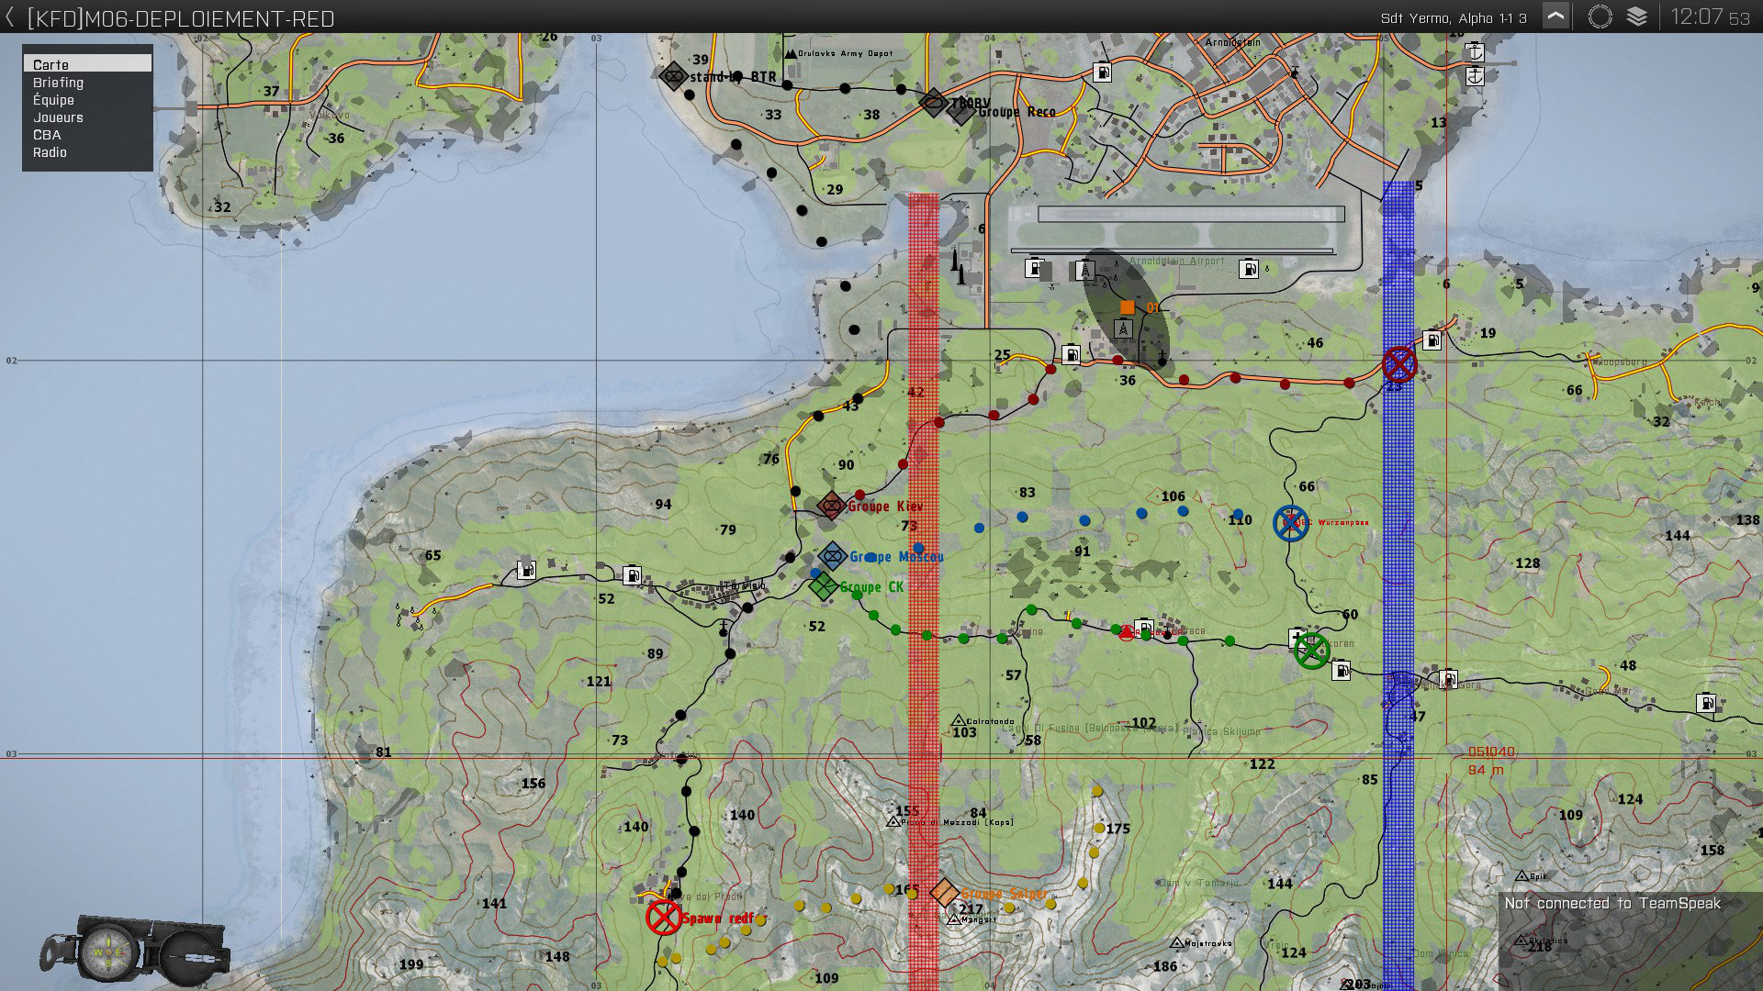Click the Groupe Kiev red unit marker
This screenshot has width=1763, height=991.
(x=831, y=506)
